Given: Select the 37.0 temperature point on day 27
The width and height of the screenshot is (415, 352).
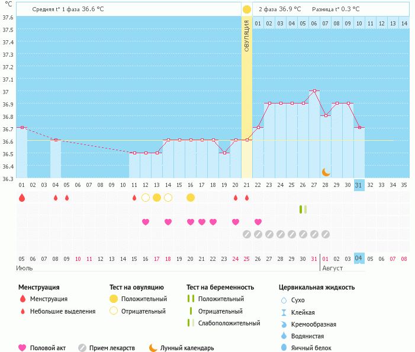Looking at the screenshot, I should click(314, 91).
